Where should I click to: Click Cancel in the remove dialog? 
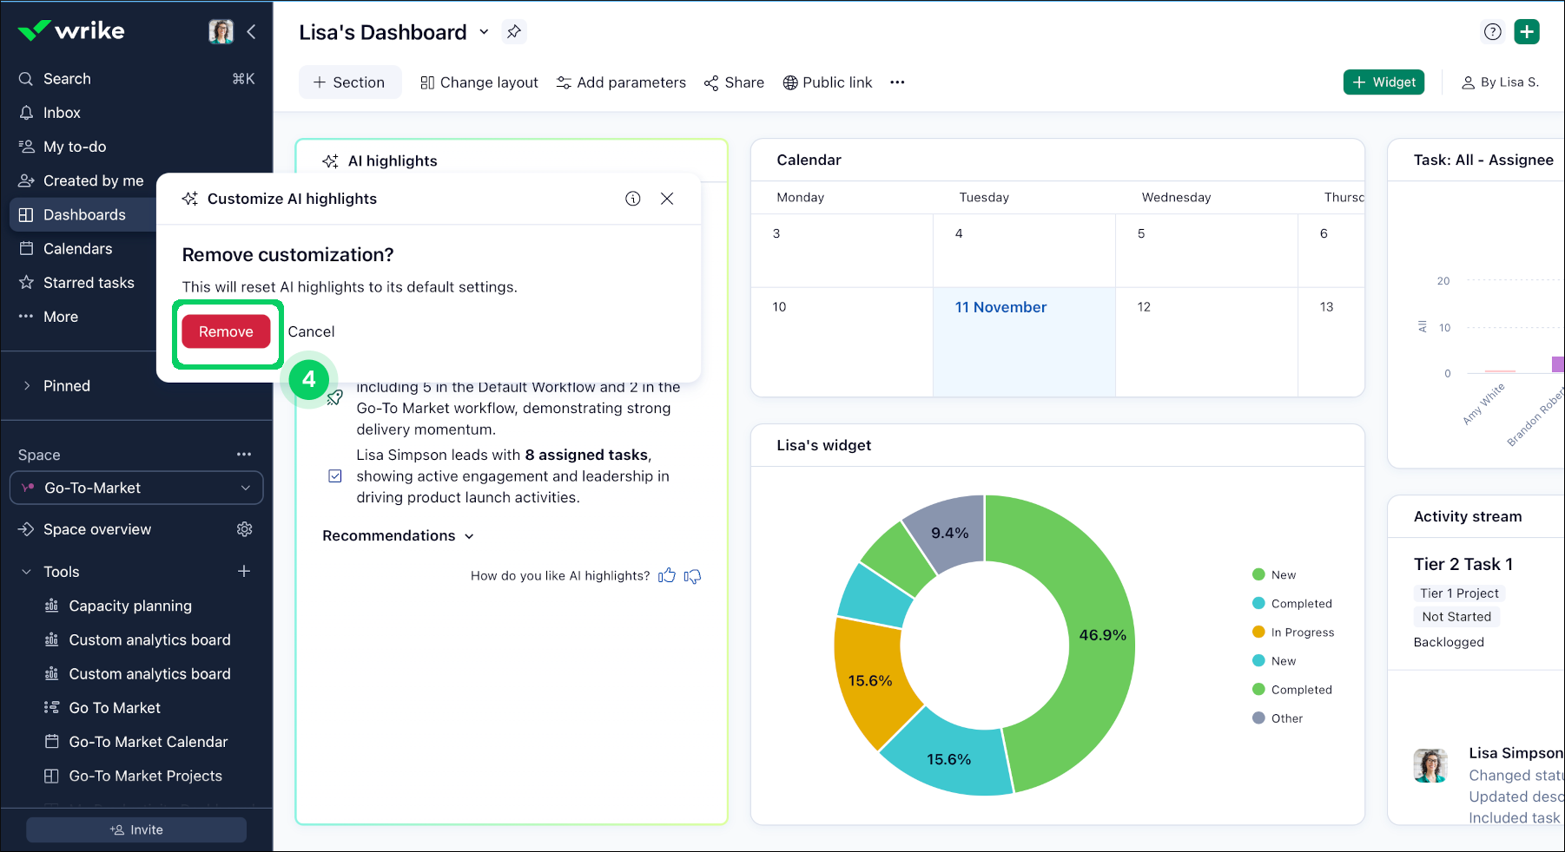pyautogui.click(x=311, y=331)
